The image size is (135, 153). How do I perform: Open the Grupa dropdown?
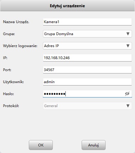tap(87, 34)
